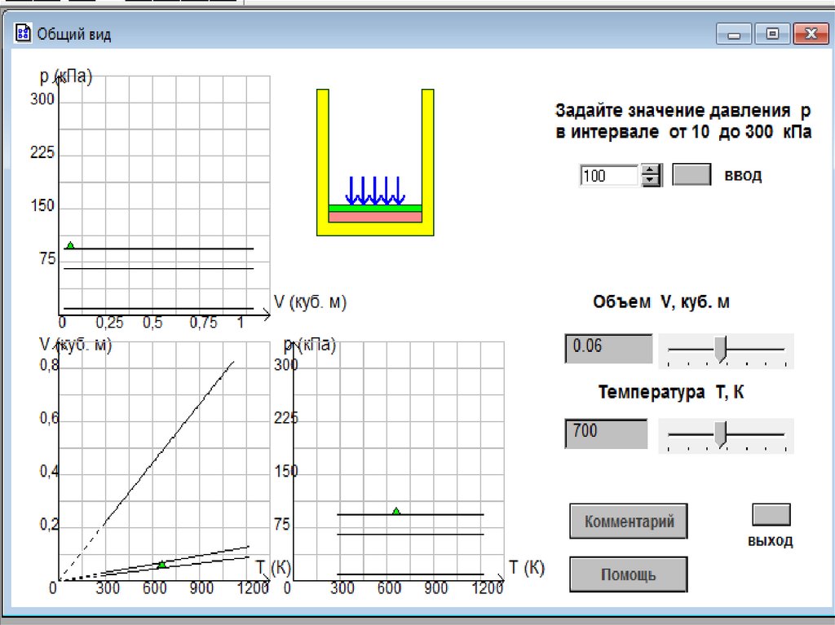Screen dimensions: 835x625
Task: Click the volume slider thumb
Action: [x=720, y=348]
